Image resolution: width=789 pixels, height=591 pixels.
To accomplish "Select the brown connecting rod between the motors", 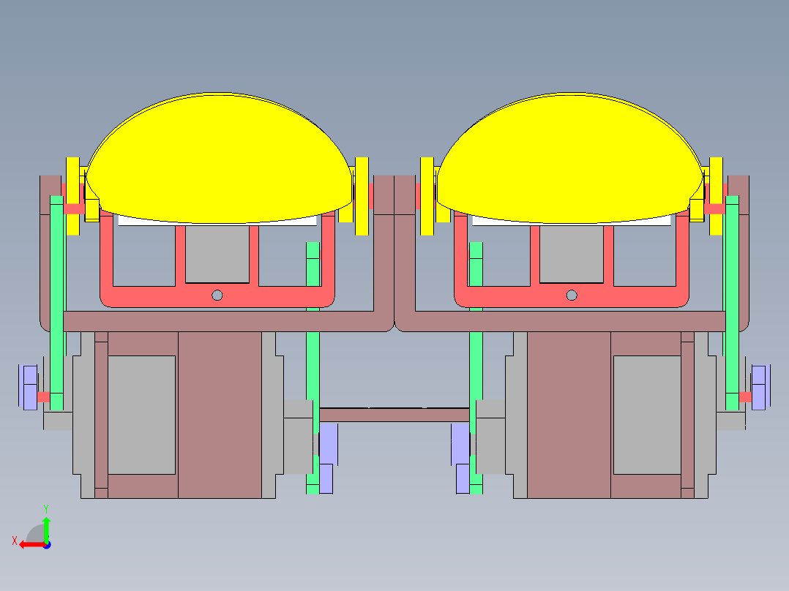I will click(394, 415).
